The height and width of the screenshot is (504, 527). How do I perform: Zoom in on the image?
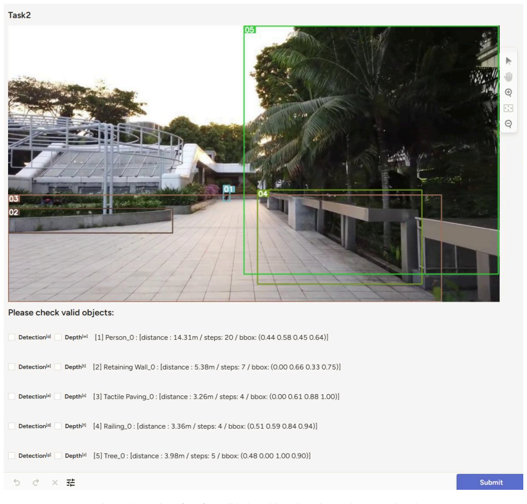coord(508,93)
